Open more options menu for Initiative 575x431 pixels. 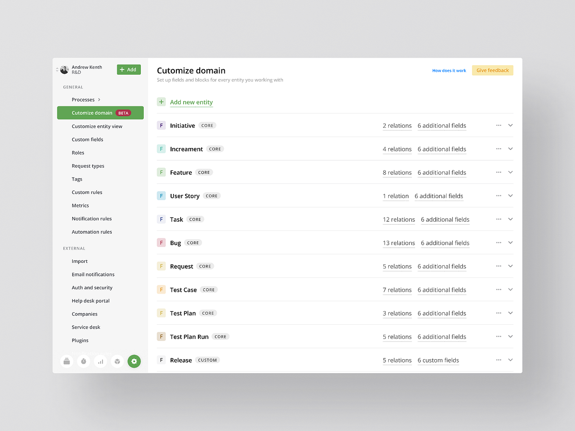499,125
